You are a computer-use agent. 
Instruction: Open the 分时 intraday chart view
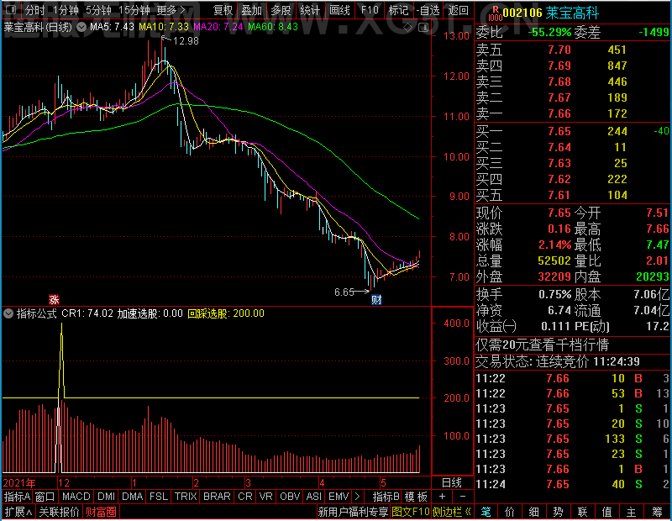tap(34, 10)
